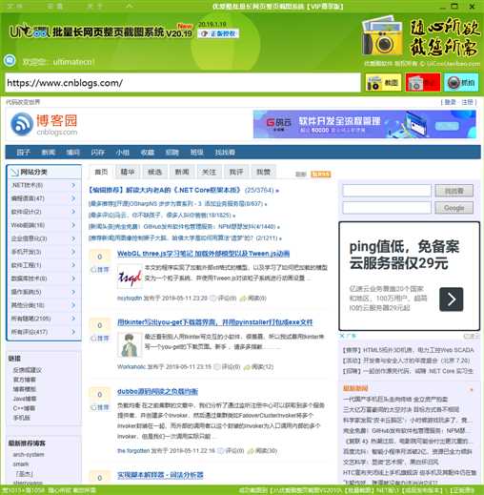
Task: Click the Google search button
Action: 454,208
